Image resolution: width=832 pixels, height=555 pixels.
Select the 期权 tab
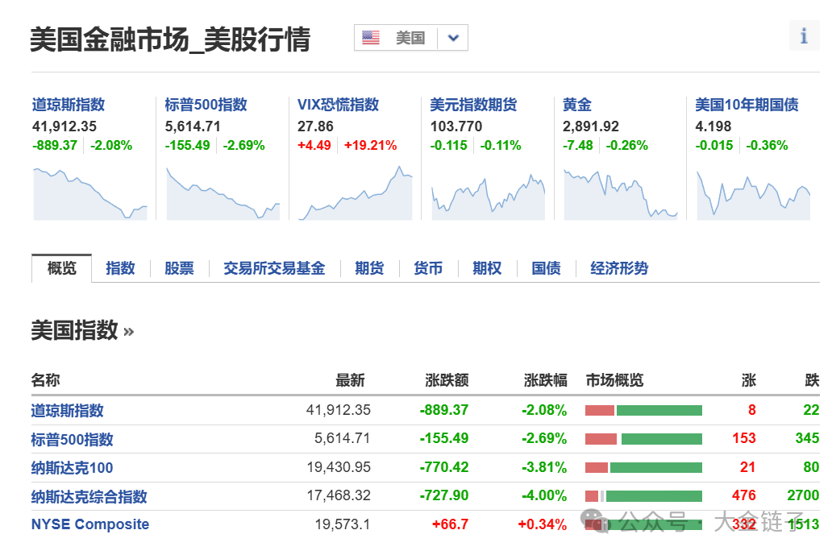(x=487, y=268)
